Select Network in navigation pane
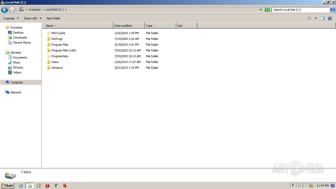This screenshot has width=336, height=189. click(16, 92)
